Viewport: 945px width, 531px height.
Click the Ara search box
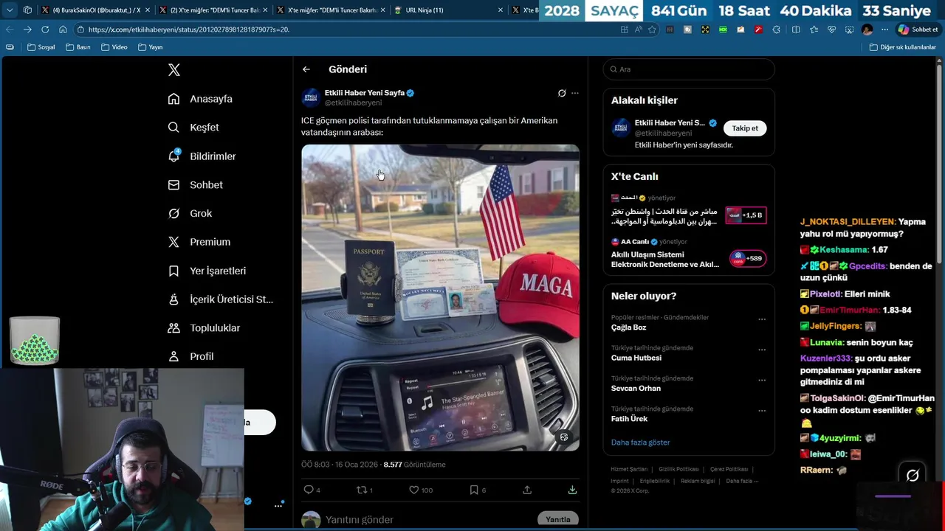[x=689, y=69]
